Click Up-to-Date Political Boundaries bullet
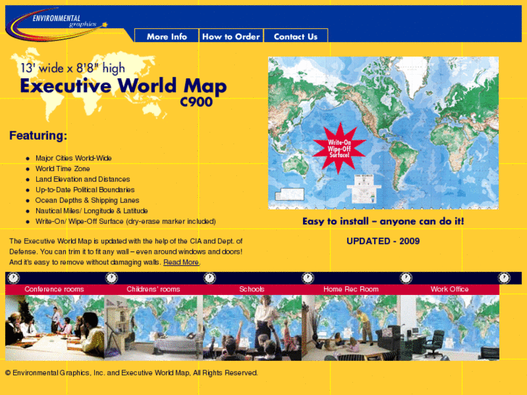527x395 pixels. (85, 190)
